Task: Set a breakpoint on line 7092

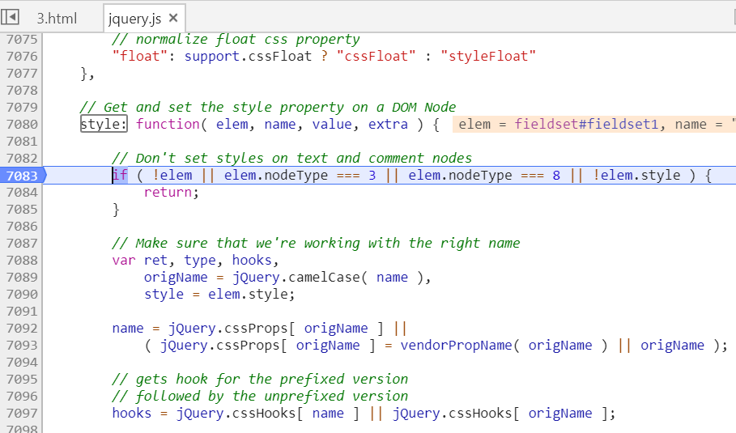Action: (22, 329)
